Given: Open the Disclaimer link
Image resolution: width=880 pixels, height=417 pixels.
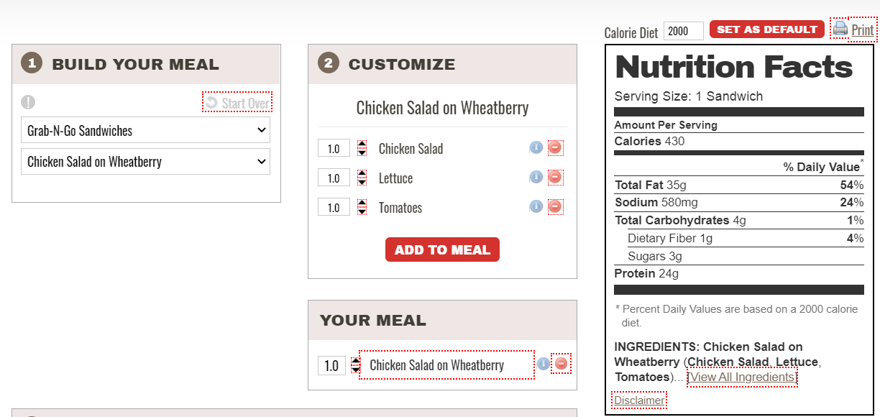Looking at the screenshot, I should point(638,400).
